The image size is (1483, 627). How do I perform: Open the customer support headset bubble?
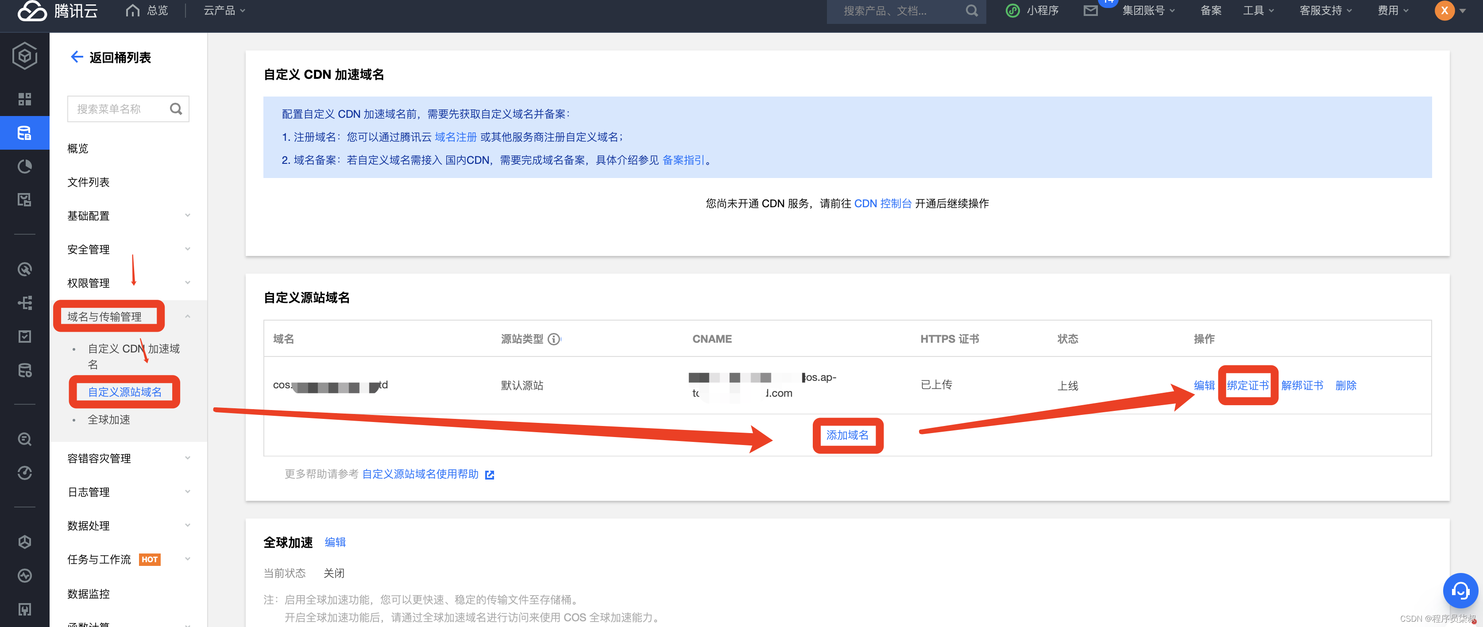(1460, 590)
